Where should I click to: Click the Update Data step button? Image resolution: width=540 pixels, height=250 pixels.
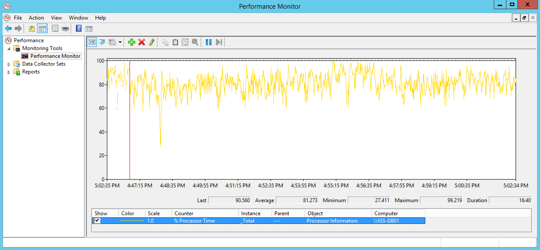tap(219, 42)
